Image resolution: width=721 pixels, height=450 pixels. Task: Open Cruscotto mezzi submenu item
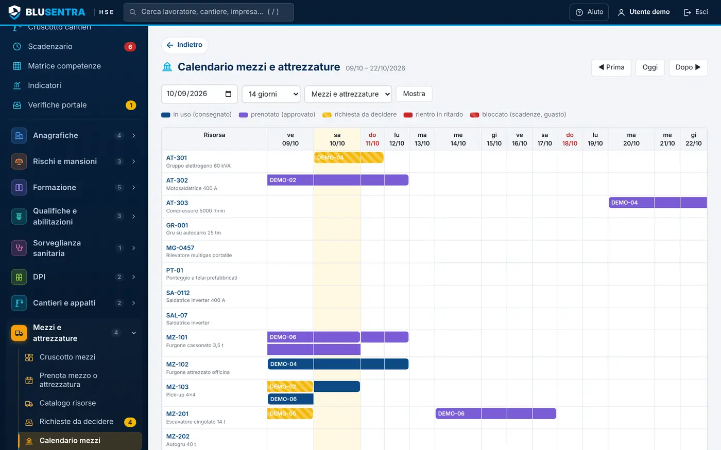[x=80, y=357]
